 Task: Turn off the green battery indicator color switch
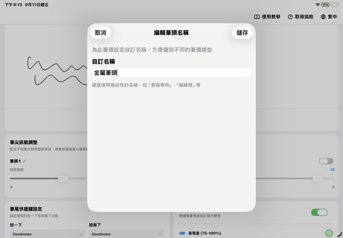(319, 212)
